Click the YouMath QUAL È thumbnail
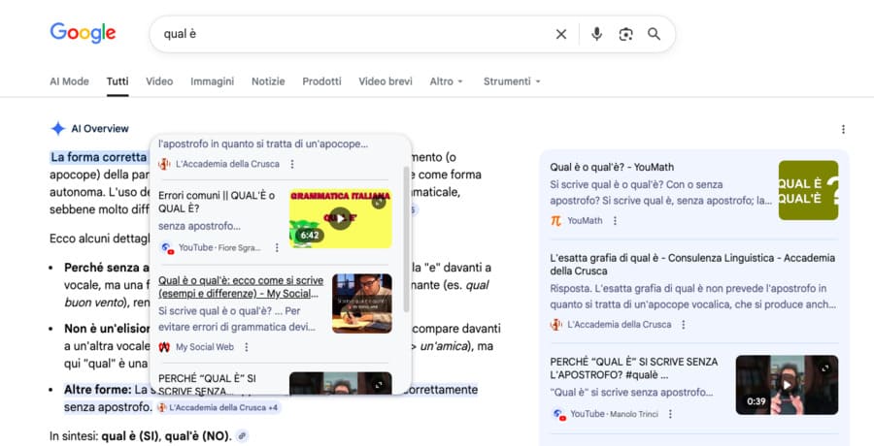 (808, 190)
